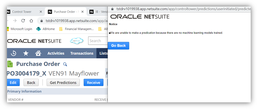
Task: Click the green Purchase Order record icon
Action: coord(10,64)
